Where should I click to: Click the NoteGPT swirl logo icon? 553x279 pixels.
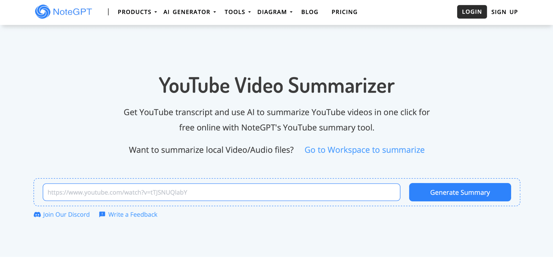click(43, 12)
